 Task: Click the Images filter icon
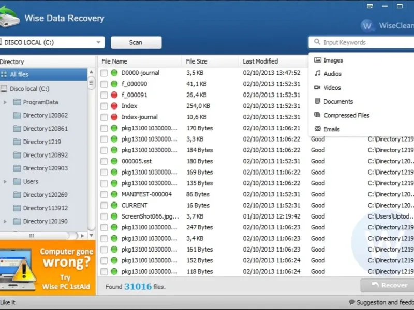pos(317,60)
